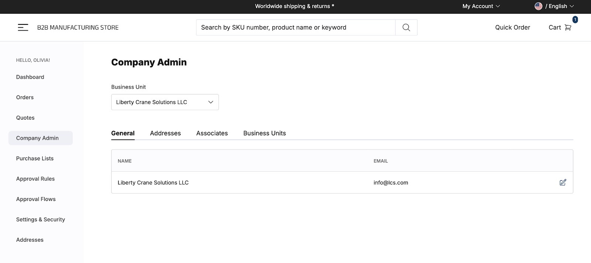591x263 pixels.
Task: Click the US flag language icon
Action: point(538,6)
